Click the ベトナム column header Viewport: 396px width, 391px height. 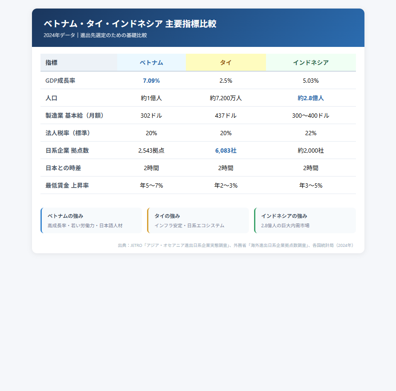[x=151, y=63]
